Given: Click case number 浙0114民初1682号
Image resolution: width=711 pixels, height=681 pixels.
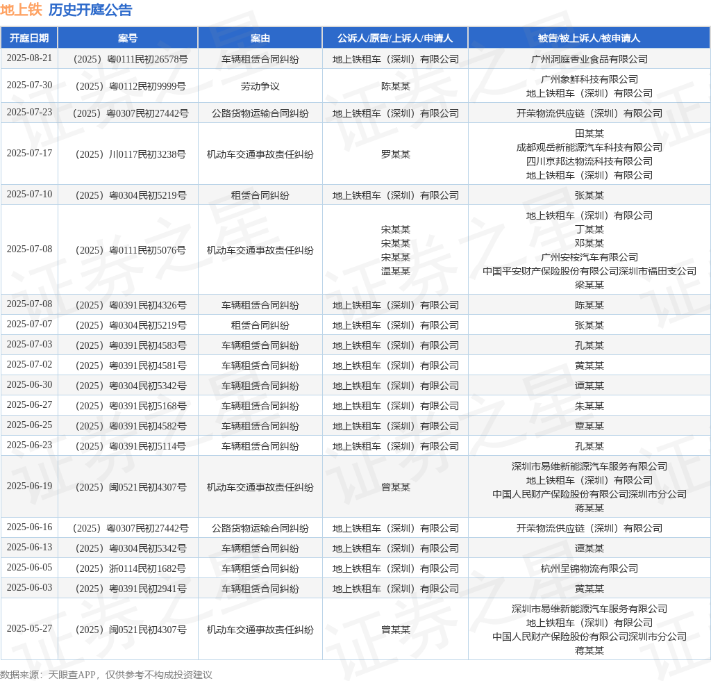Looking at the screenshot, I should click(x=147, y=568).
